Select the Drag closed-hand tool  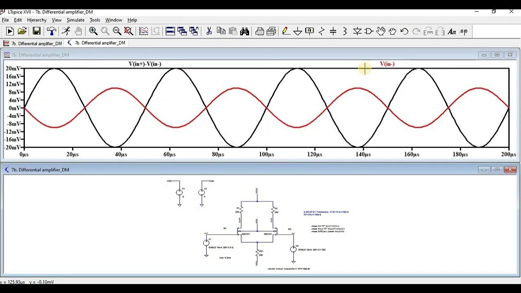393,31
